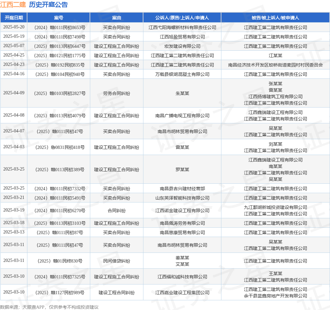This screenshot has width=330, height=310.
Task: Click appellant 姜某某
Action: tap(182, 258)
